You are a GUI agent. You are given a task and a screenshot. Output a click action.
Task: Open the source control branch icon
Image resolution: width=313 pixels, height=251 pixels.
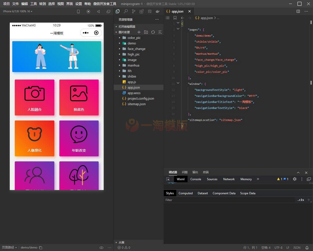[134, 12]
